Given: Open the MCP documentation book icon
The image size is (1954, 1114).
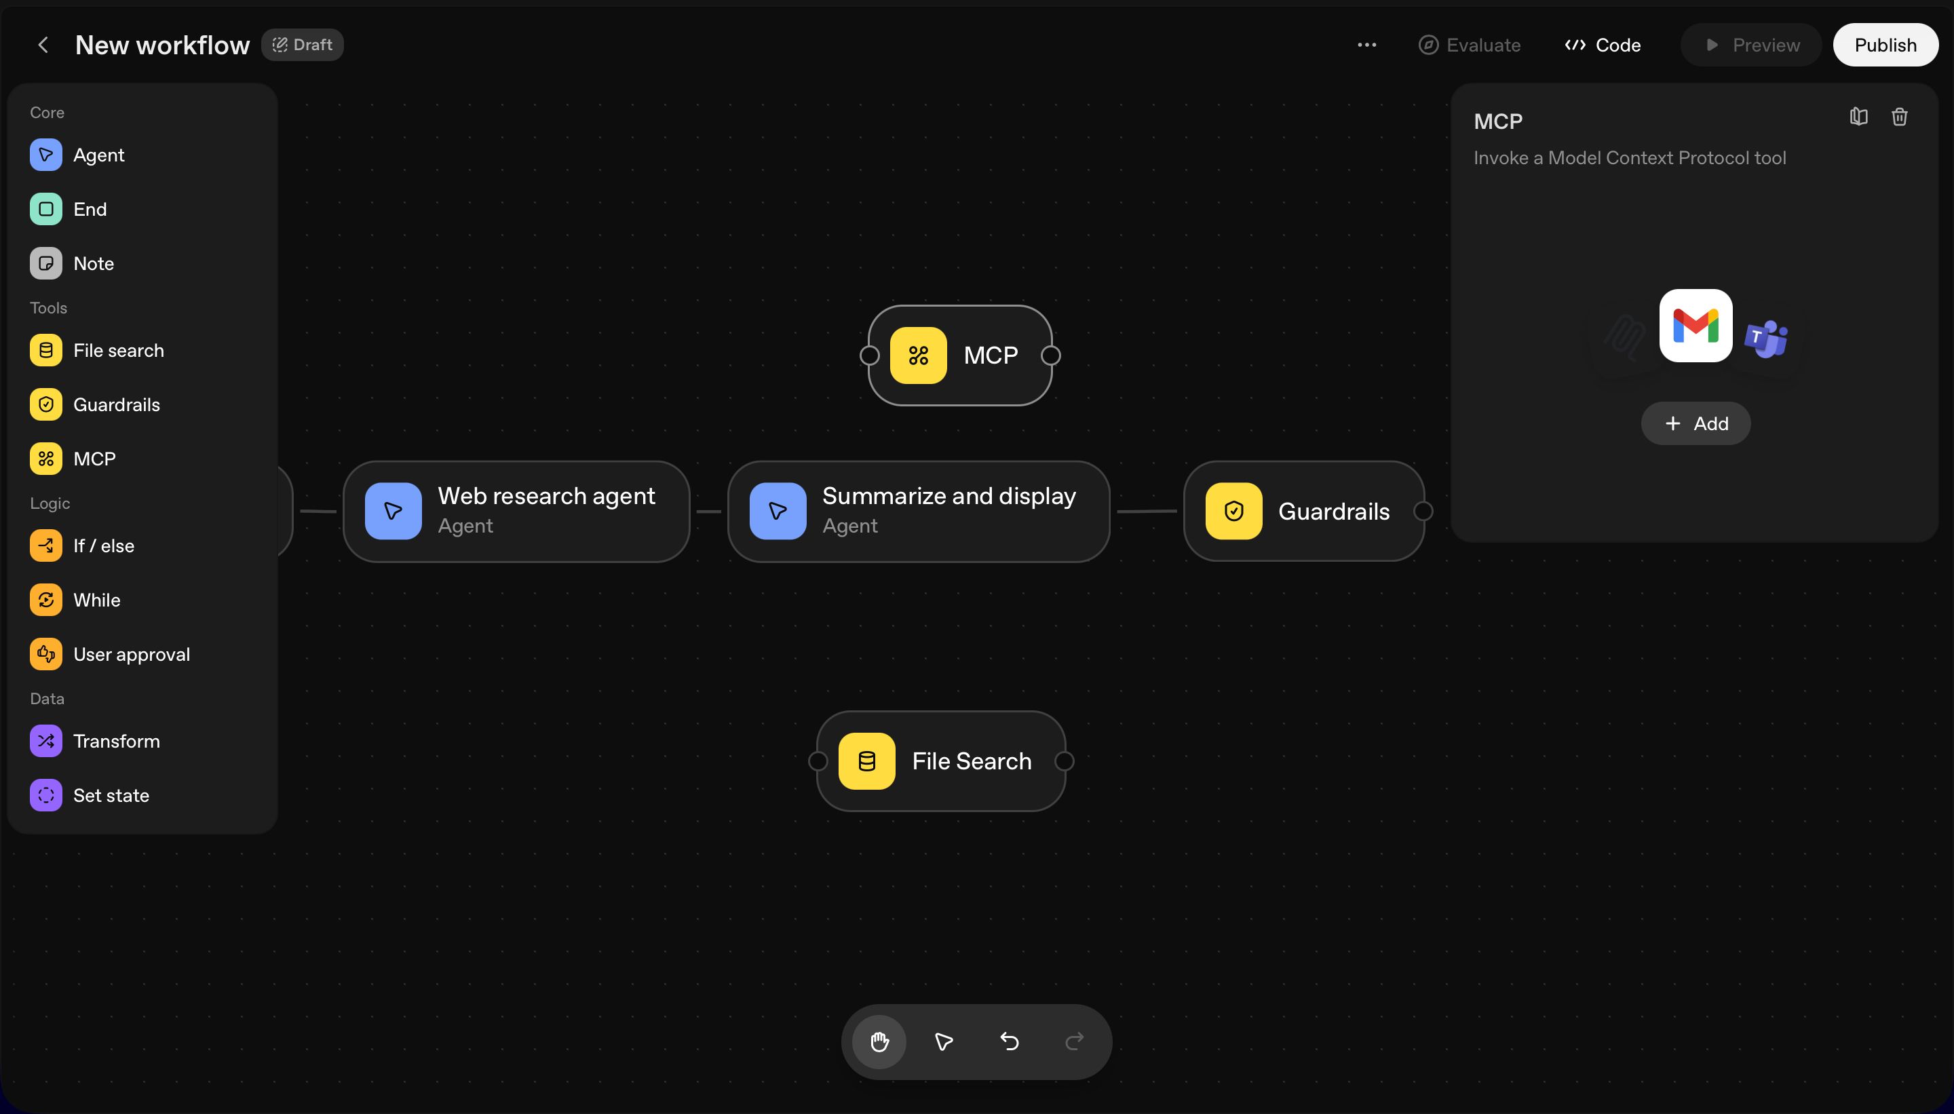Looking at the screenshot, I should pos(1858,117).
